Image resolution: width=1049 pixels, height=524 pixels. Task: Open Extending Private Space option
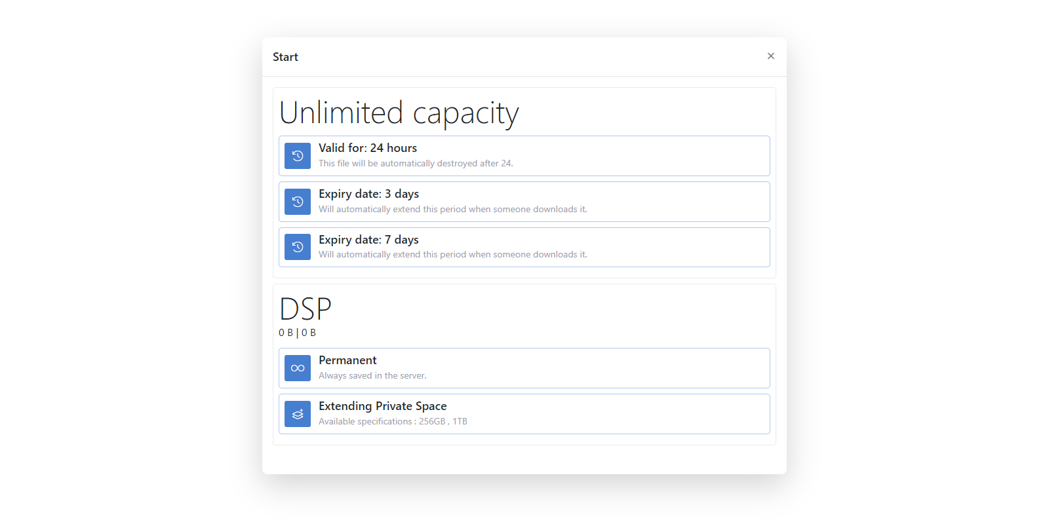pyautogui.click(x=382, y=406)
